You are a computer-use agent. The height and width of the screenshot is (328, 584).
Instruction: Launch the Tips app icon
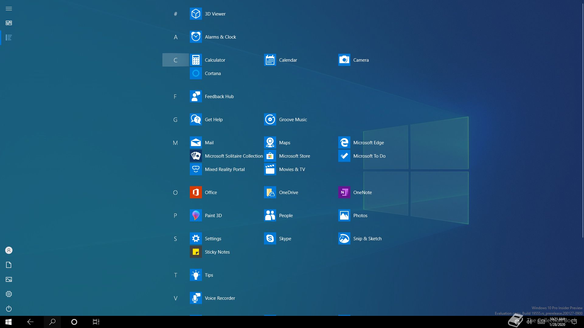[196, 275]
